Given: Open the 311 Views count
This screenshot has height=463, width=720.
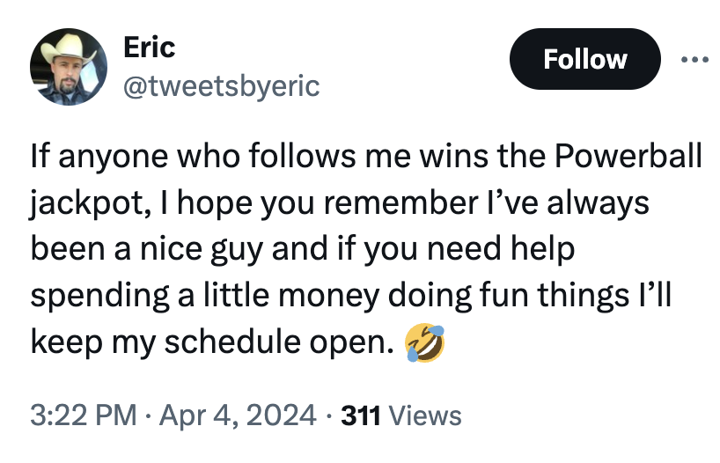Looking at the screenshot, I should tap(400, 415).
